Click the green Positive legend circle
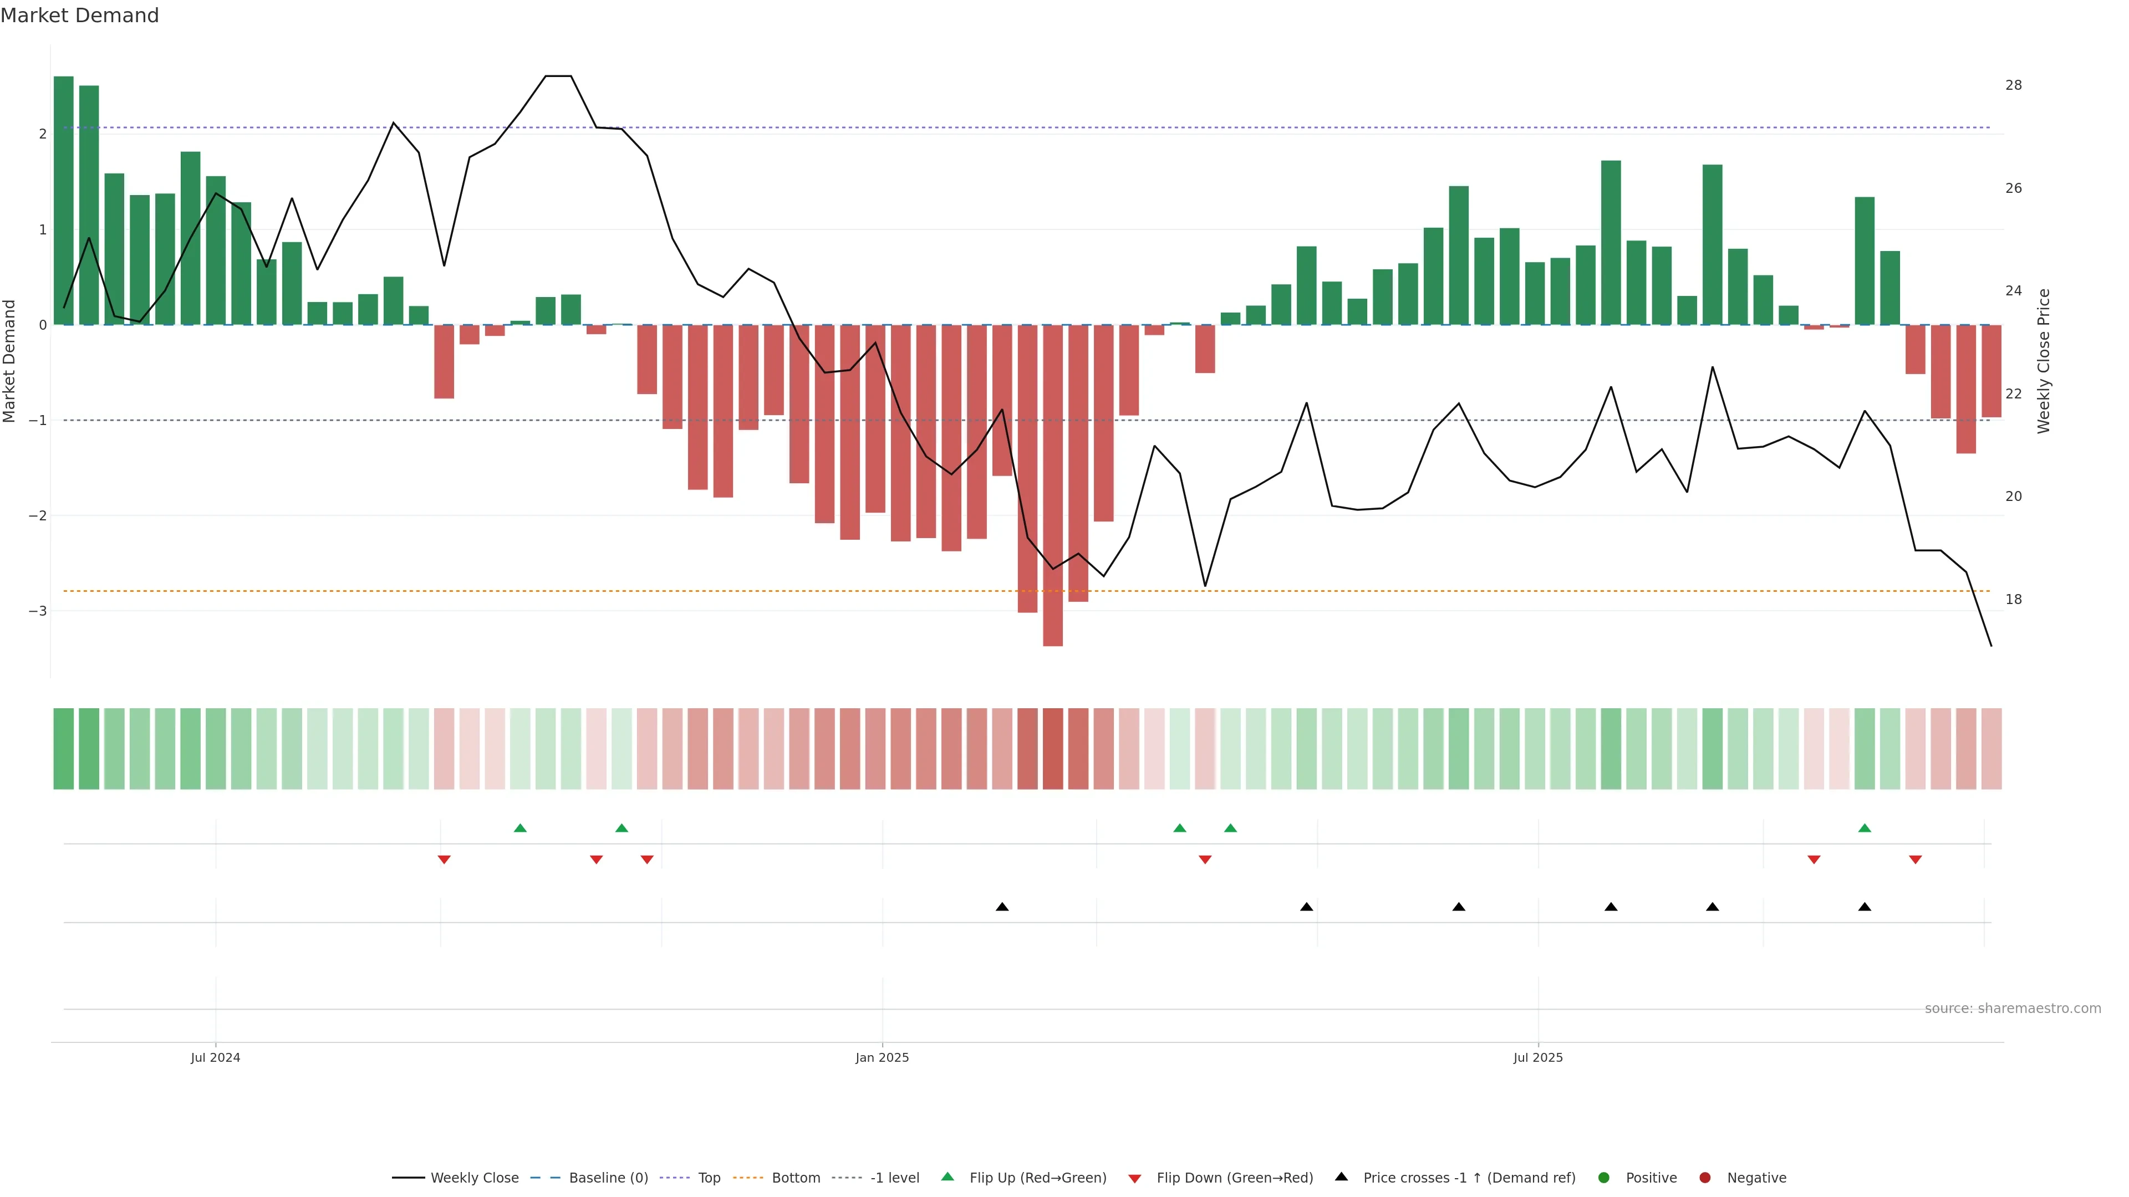Screen dimensions: 2129x1197 [1604, 1177]
